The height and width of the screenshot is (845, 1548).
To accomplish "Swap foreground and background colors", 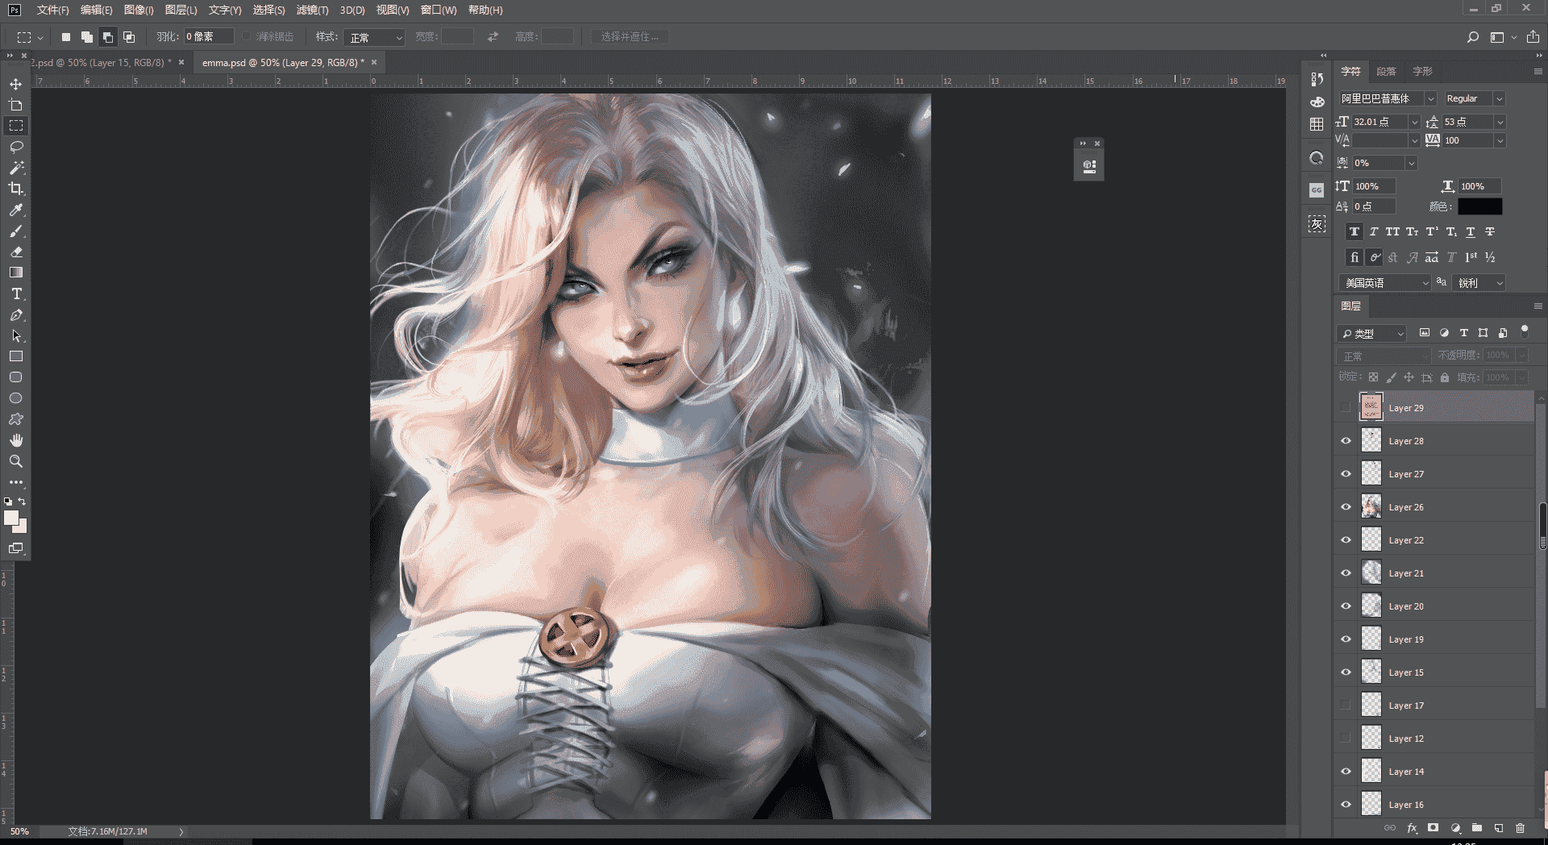I will [x=22, y=501].
